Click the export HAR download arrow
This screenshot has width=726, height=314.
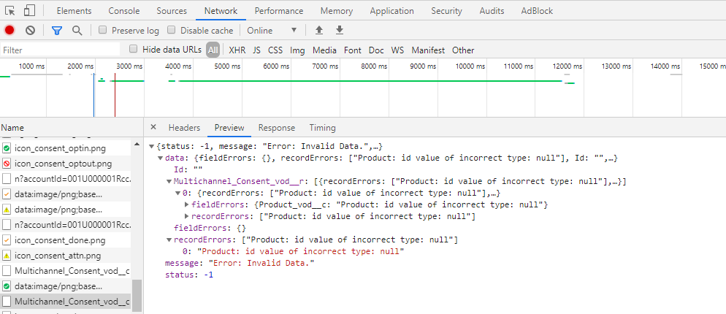339,30
